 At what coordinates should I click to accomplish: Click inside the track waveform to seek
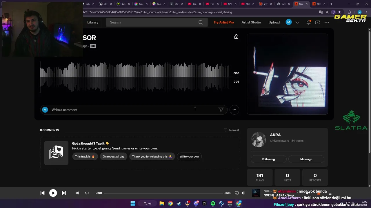[x=135, y=77]
